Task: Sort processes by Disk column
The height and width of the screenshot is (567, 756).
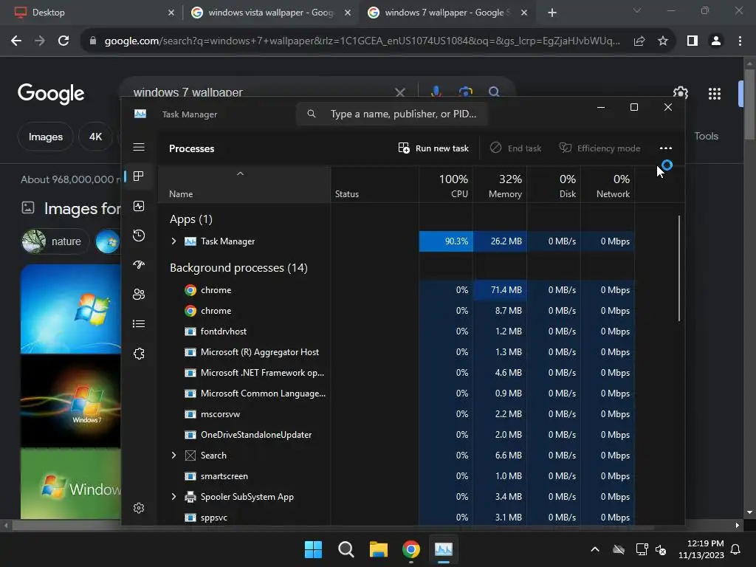Action: 554,185
